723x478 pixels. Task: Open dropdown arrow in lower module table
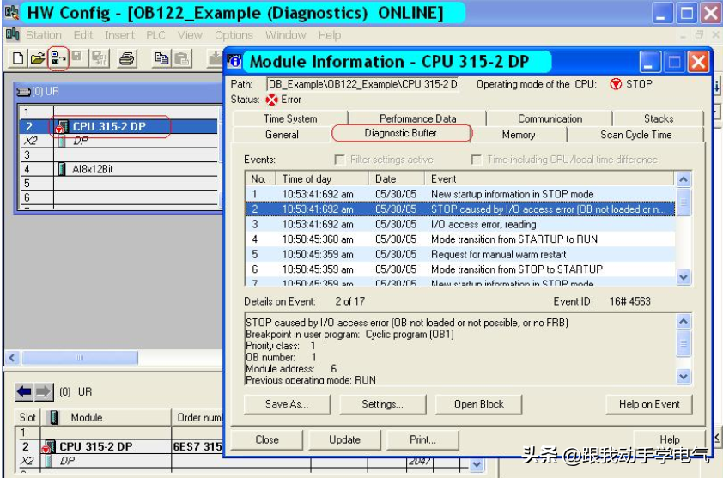coord(477,463)
